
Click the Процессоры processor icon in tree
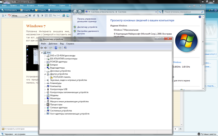[48, 104]
